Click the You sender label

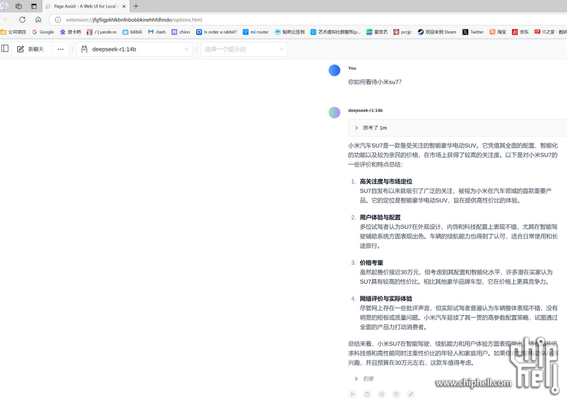[x=352, y=68]
